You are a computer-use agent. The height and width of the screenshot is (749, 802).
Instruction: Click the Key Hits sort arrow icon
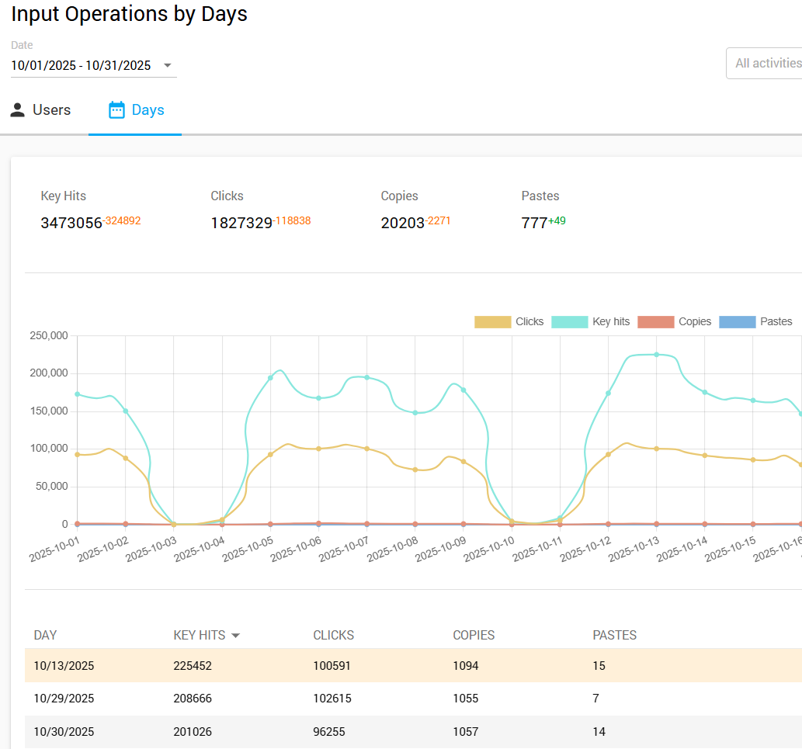[x=236, y=636]
